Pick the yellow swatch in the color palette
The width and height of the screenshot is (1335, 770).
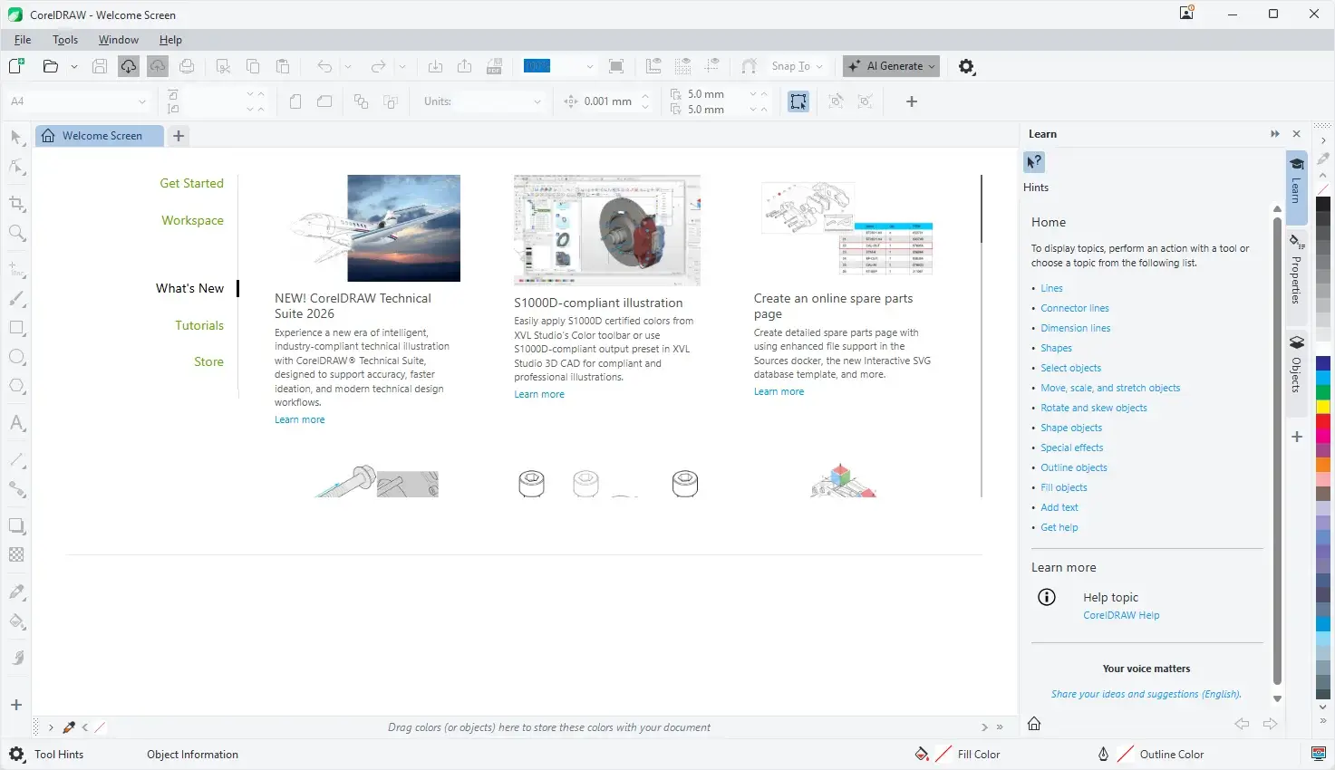coord(1323,407)
